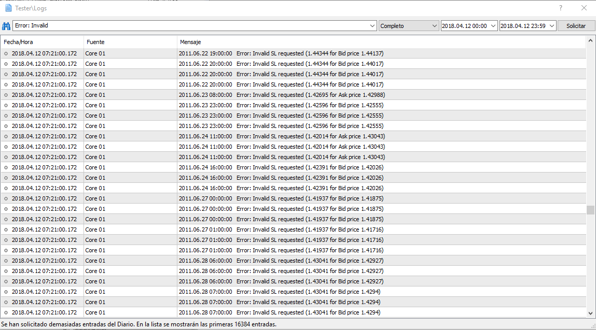This screenshot has height=330, width=596.
Task: Expand the search text dropdown arrow
Action: pos(372,26)
